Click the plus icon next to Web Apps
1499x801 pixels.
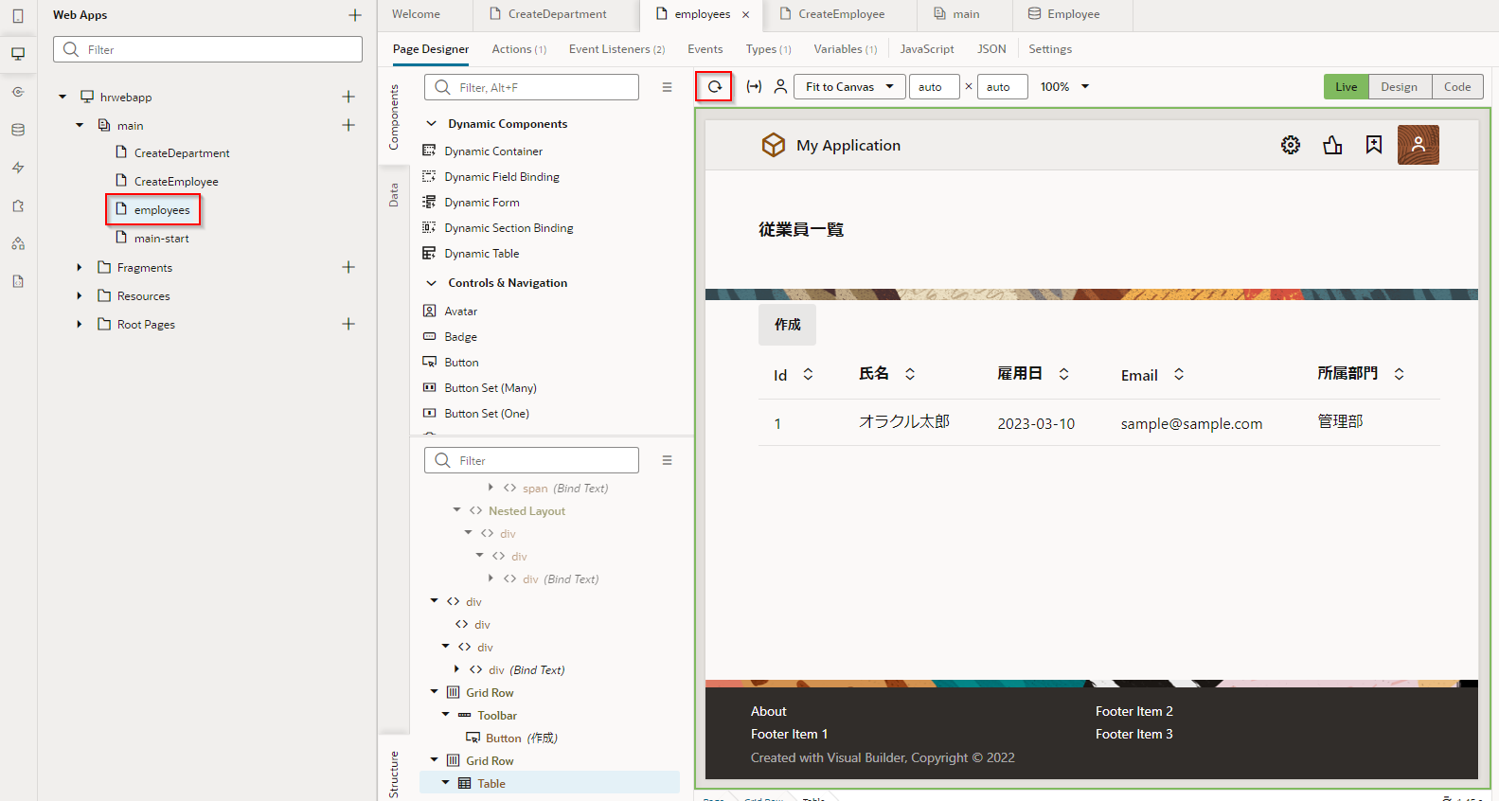[x=355, y=15]
